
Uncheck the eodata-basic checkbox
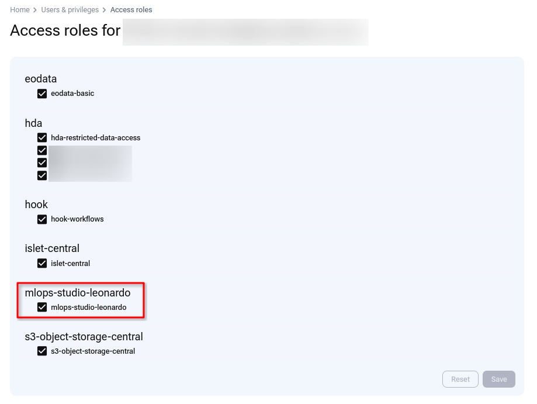click(42, 94)
